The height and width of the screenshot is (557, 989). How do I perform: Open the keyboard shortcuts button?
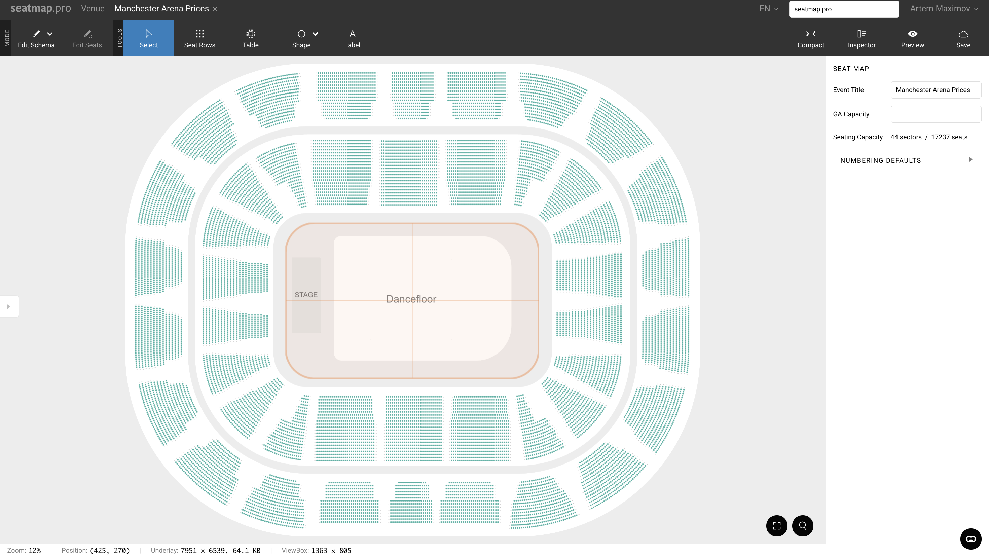click(x=970, y=539)
